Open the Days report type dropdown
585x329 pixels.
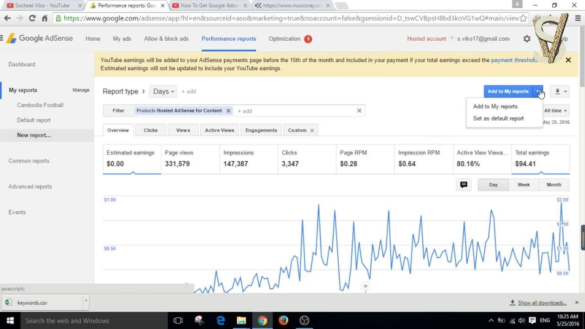pos(163,91)
